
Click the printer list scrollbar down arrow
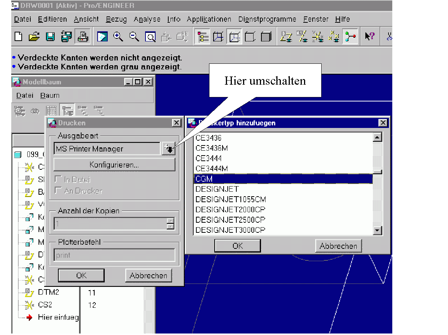377,230
